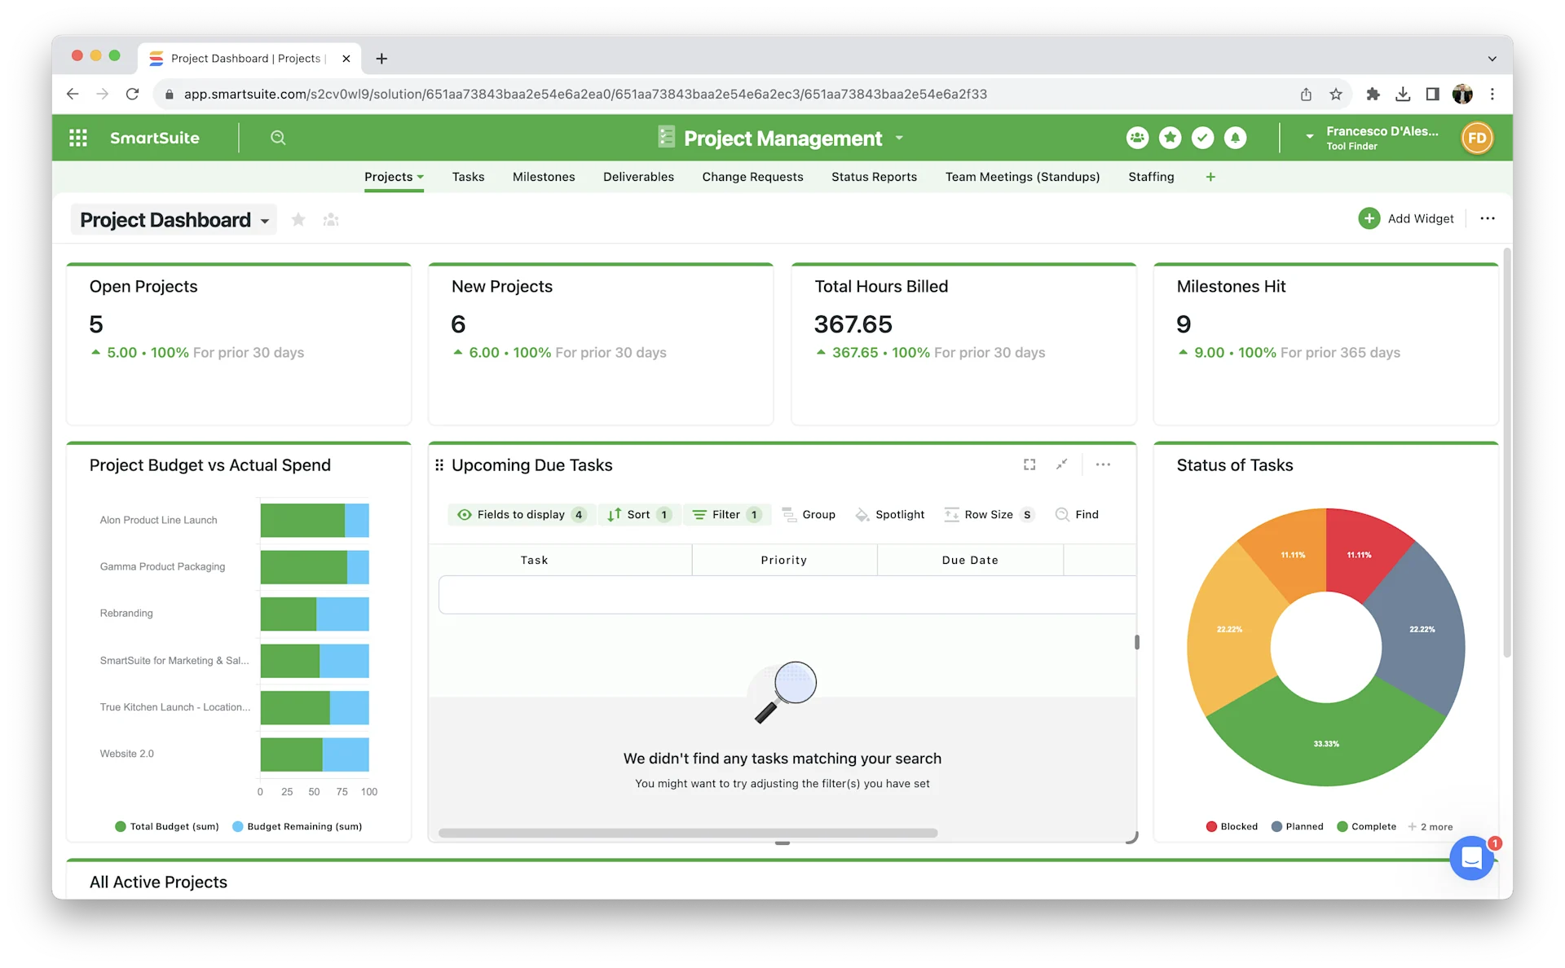Open the Members icon in the header

[x=1137, y=138]
